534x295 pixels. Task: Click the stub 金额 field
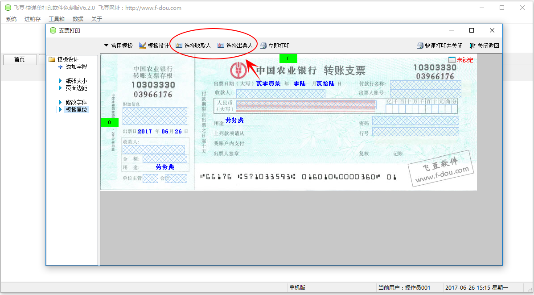point(165,158)
